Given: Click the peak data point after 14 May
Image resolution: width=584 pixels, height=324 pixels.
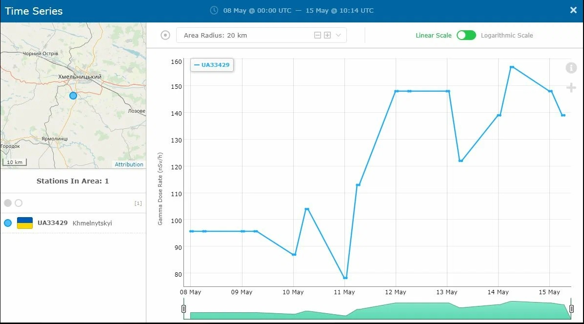Looking at the screenshot, I should (x=512, y=67).
